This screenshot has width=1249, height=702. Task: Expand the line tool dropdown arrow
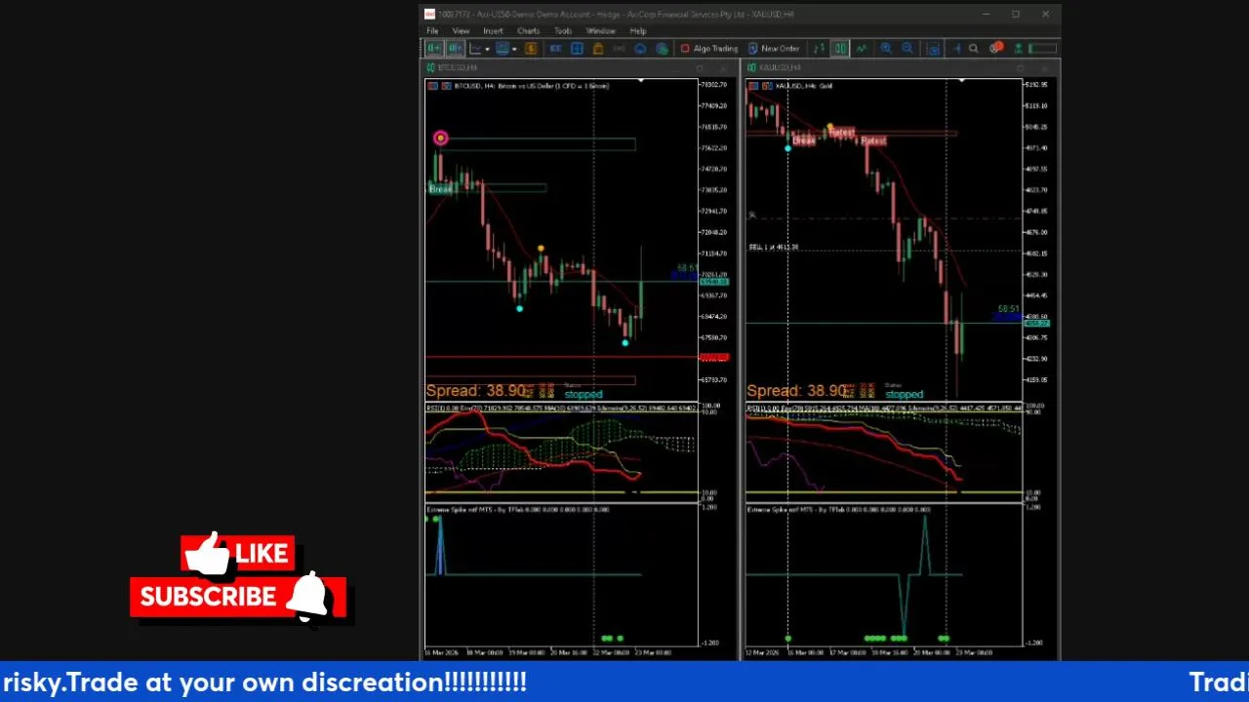pyautogui.click(x=487, y=49)
